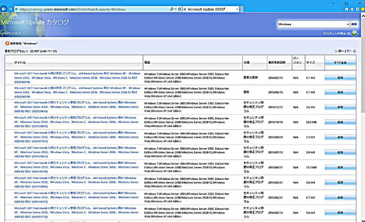Click the RSS feed icon beside search results

[x=7, y=43]
